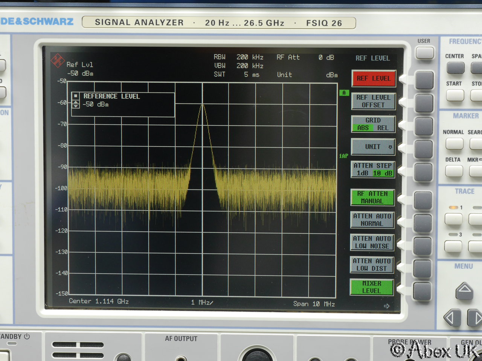Choose ATTEN AUTO LOW DIST softkey
This screenshot has width=482, height=361.
tap(372, 265)
